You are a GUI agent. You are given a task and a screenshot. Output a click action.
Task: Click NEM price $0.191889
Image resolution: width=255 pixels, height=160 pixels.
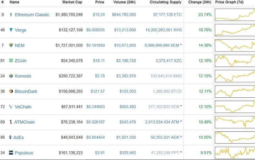pos(96,45)
